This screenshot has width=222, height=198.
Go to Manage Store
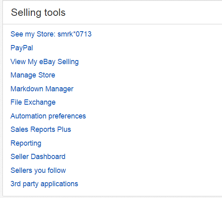tap(33, 75)
